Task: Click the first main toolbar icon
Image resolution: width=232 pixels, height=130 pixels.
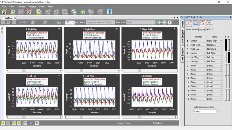Action: pos(4,12)
